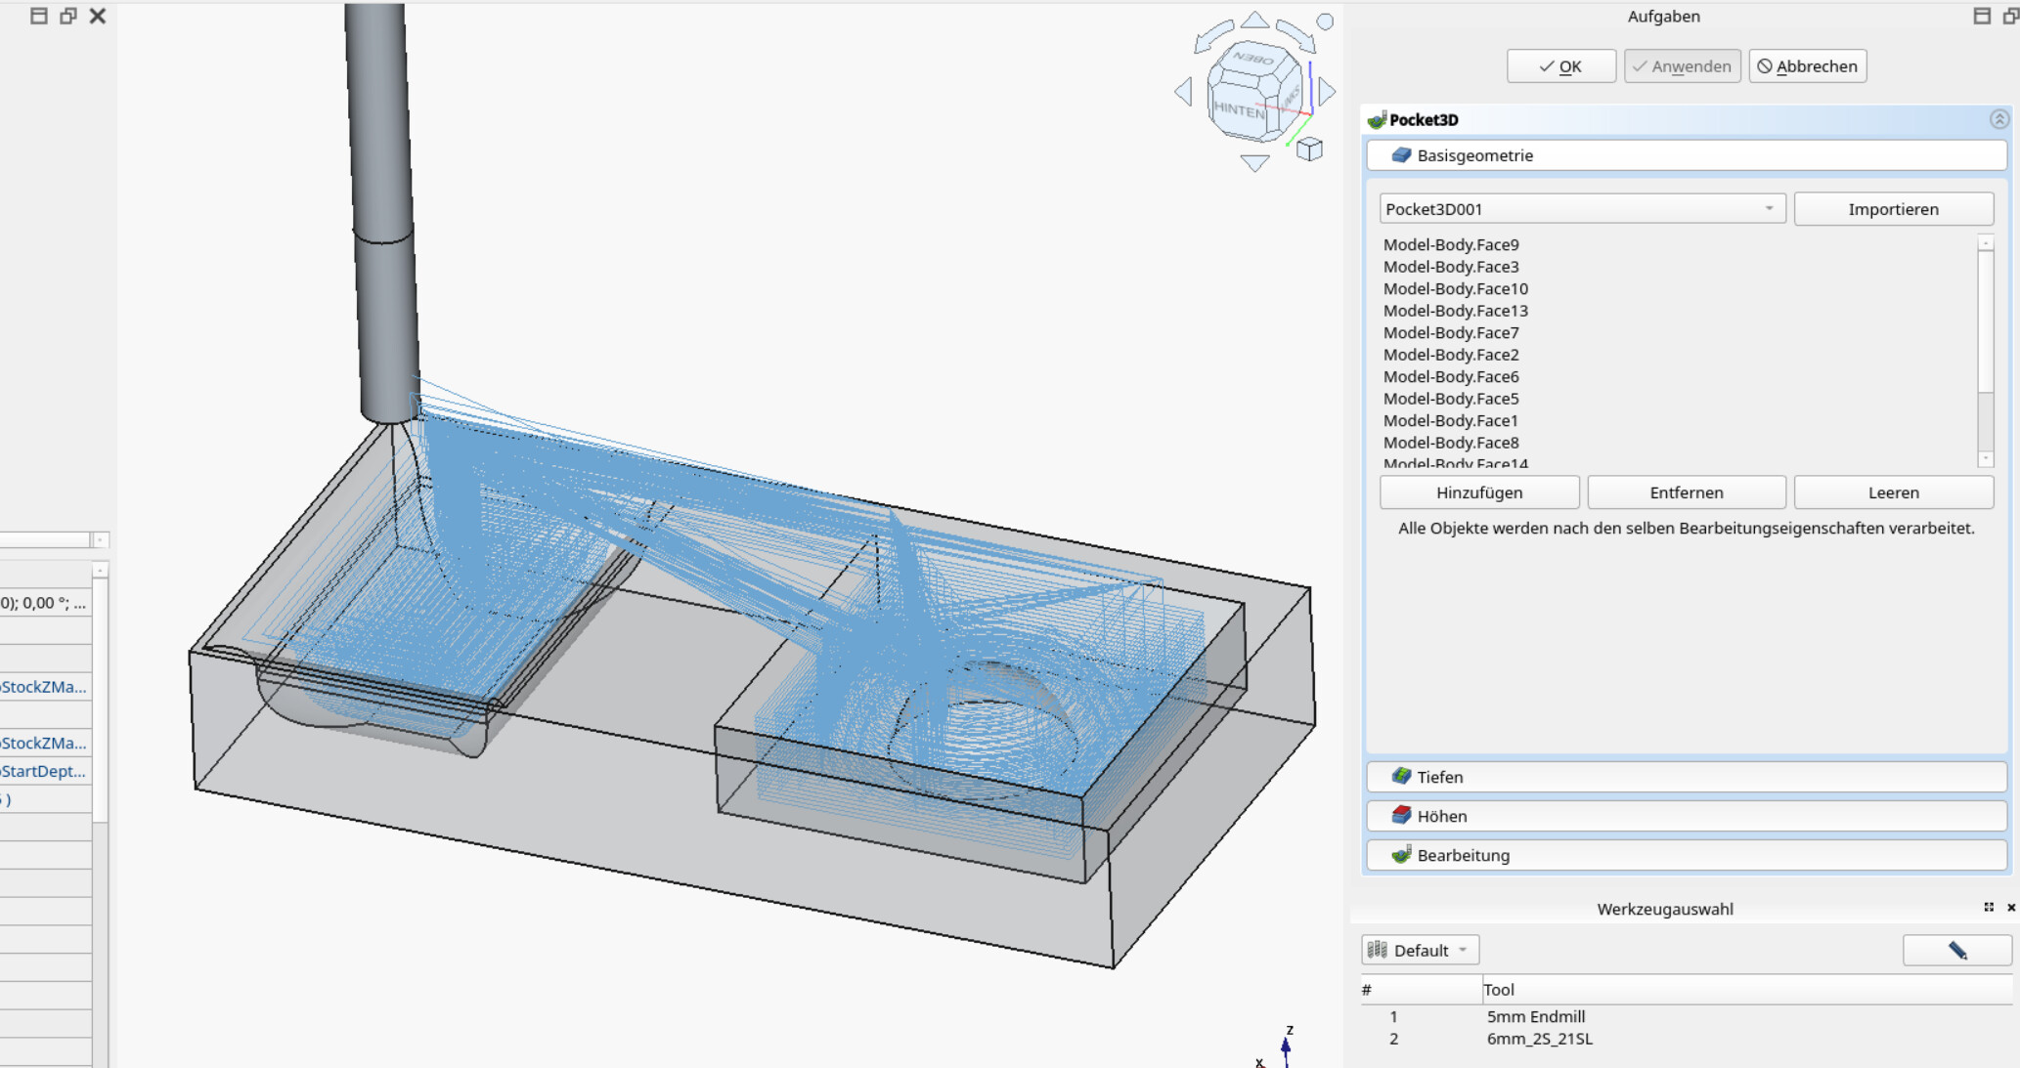Collapse the Pocket3D task panel header
2020x1068 pixels.
1998,119
